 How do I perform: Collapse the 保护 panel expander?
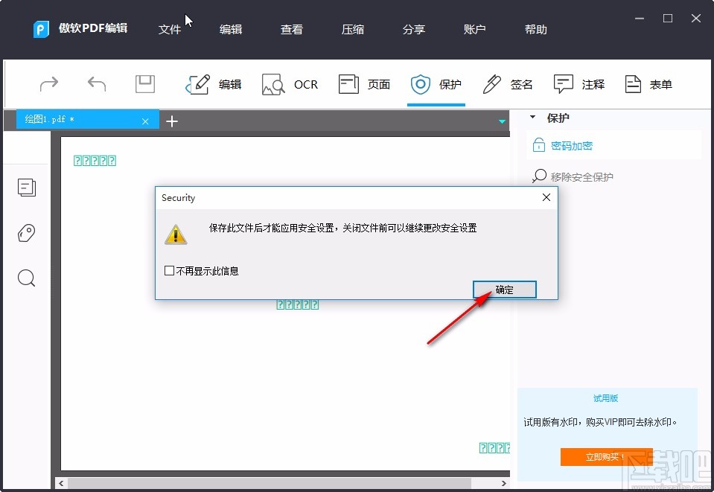point(532,118)
